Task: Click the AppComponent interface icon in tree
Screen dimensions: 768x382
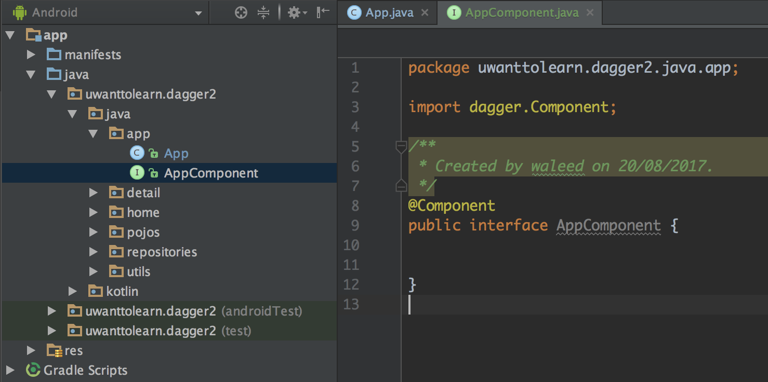Action: tap(137, 173)
